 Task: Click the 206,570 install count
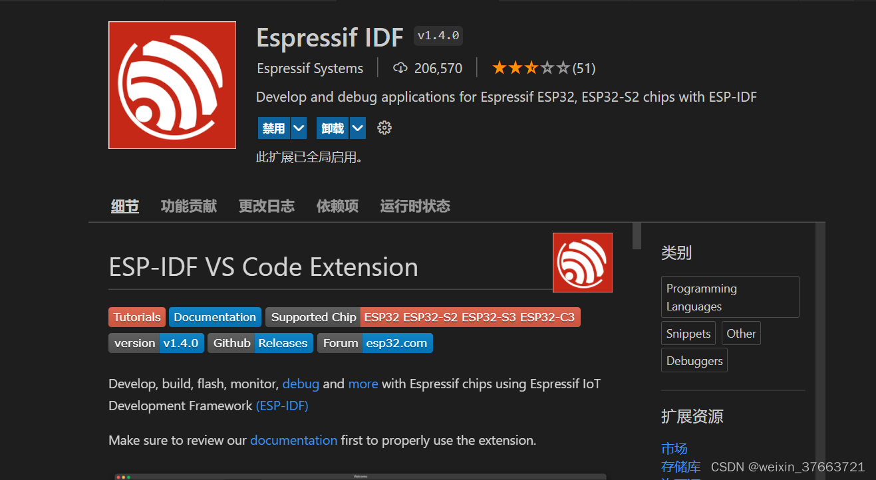point(438,68)
